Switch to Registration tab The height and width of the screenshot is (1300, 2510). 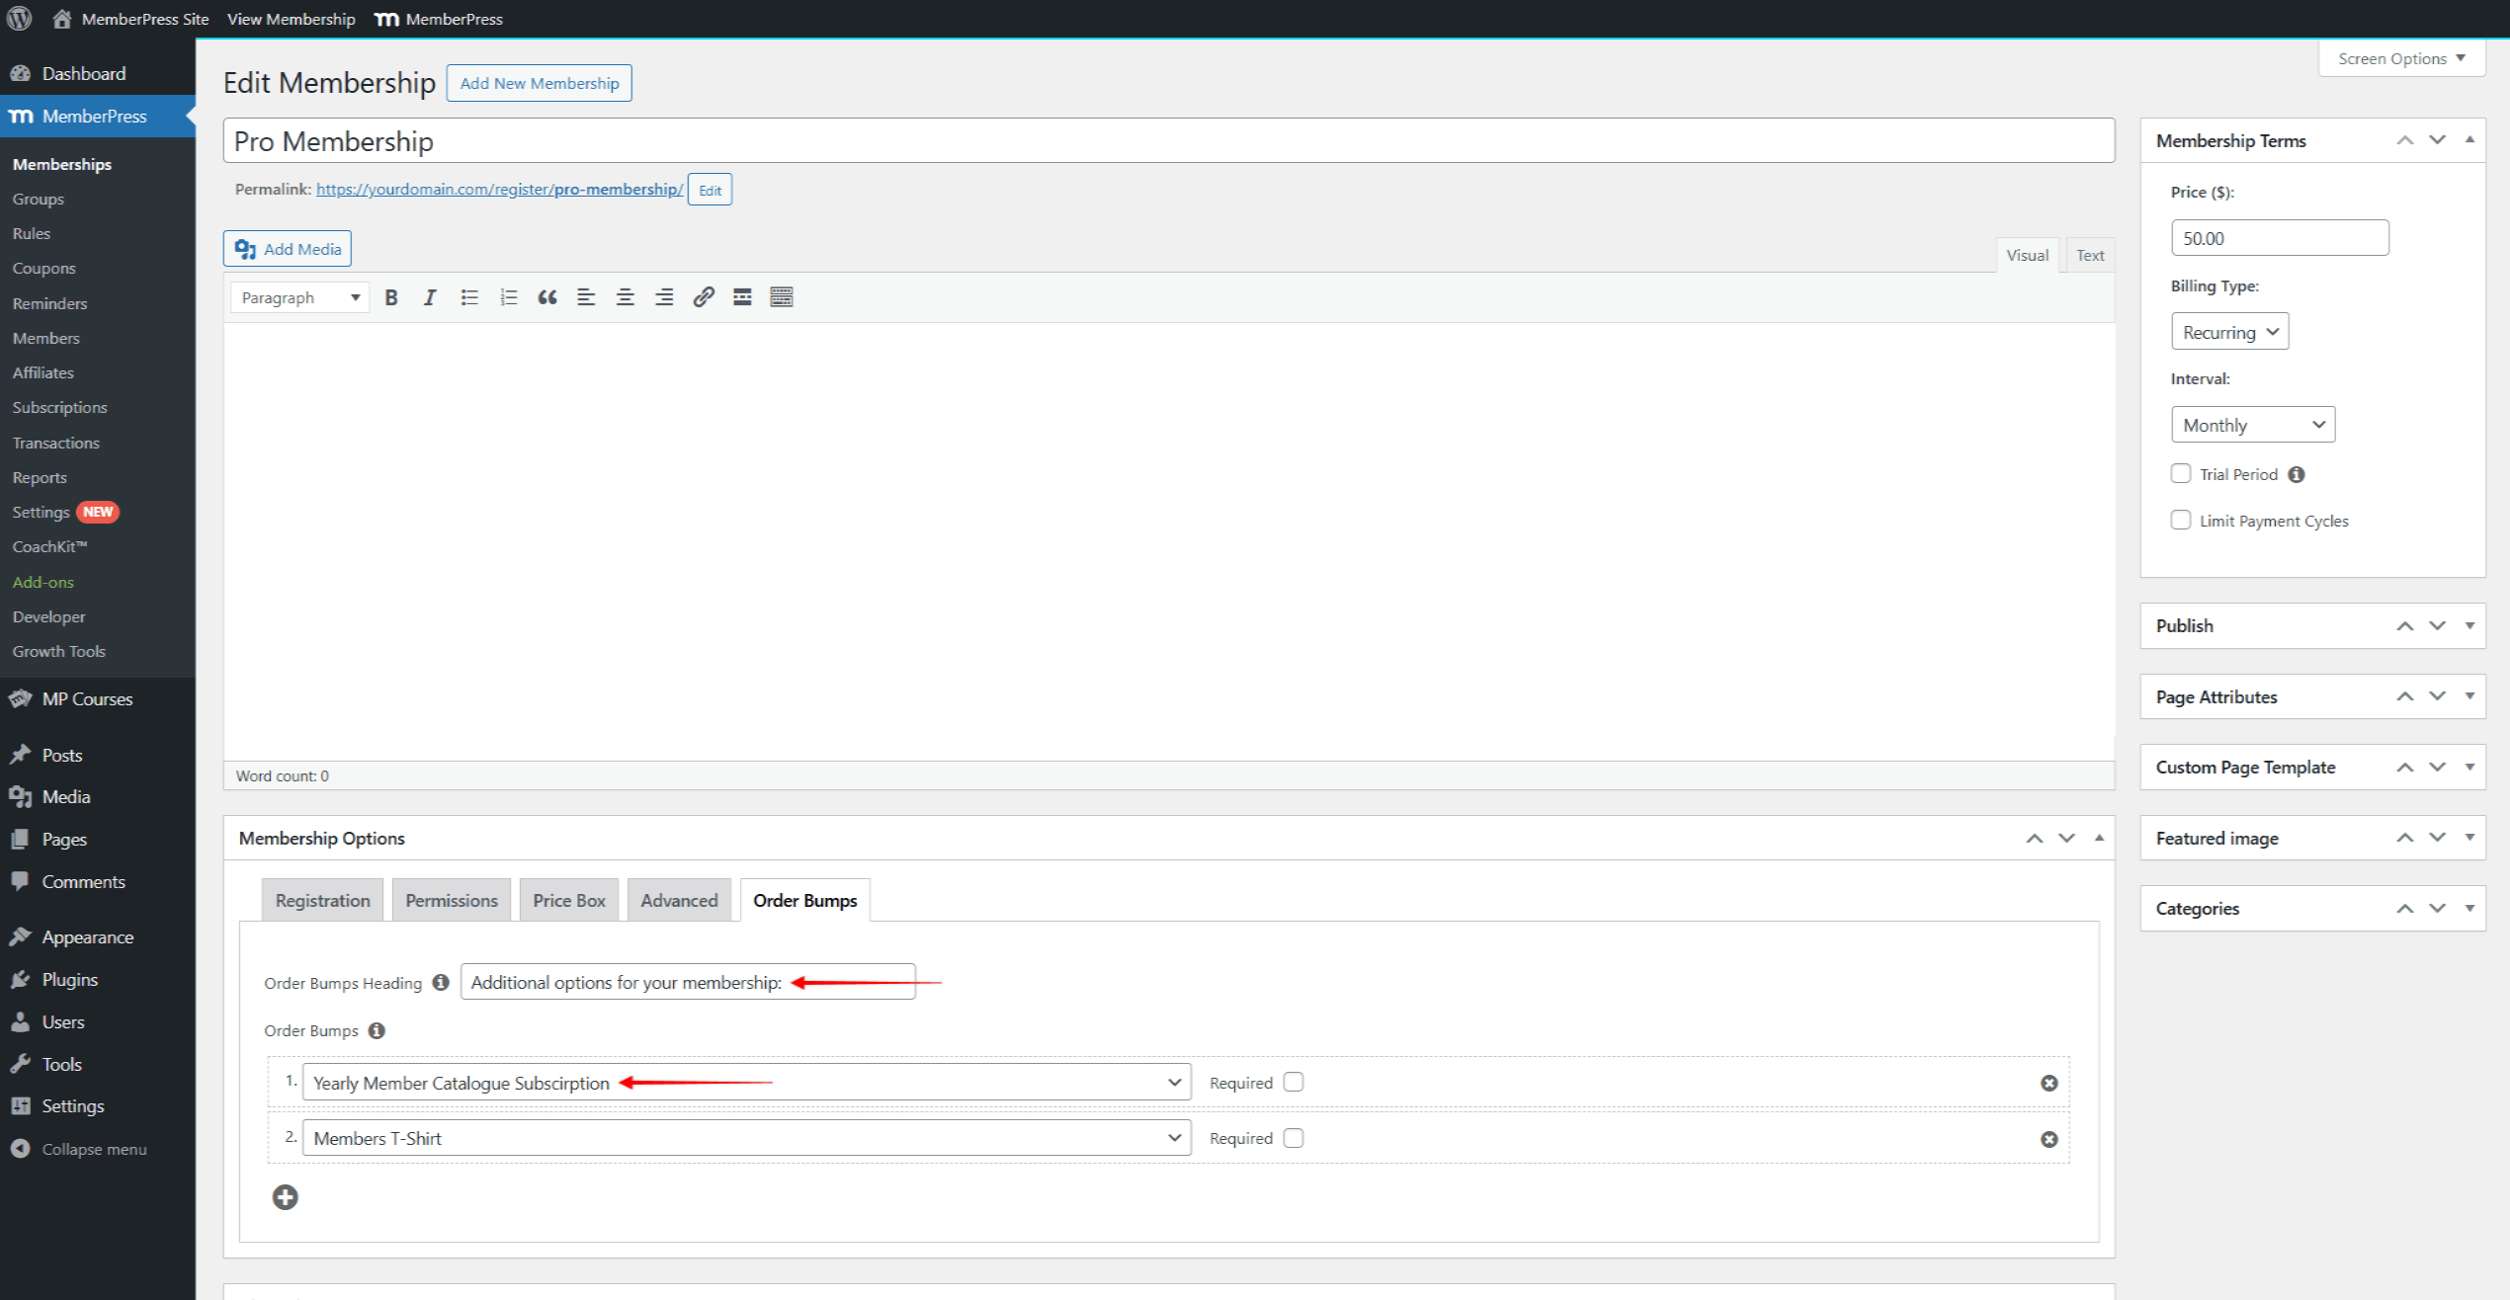[x=323, y=899]
